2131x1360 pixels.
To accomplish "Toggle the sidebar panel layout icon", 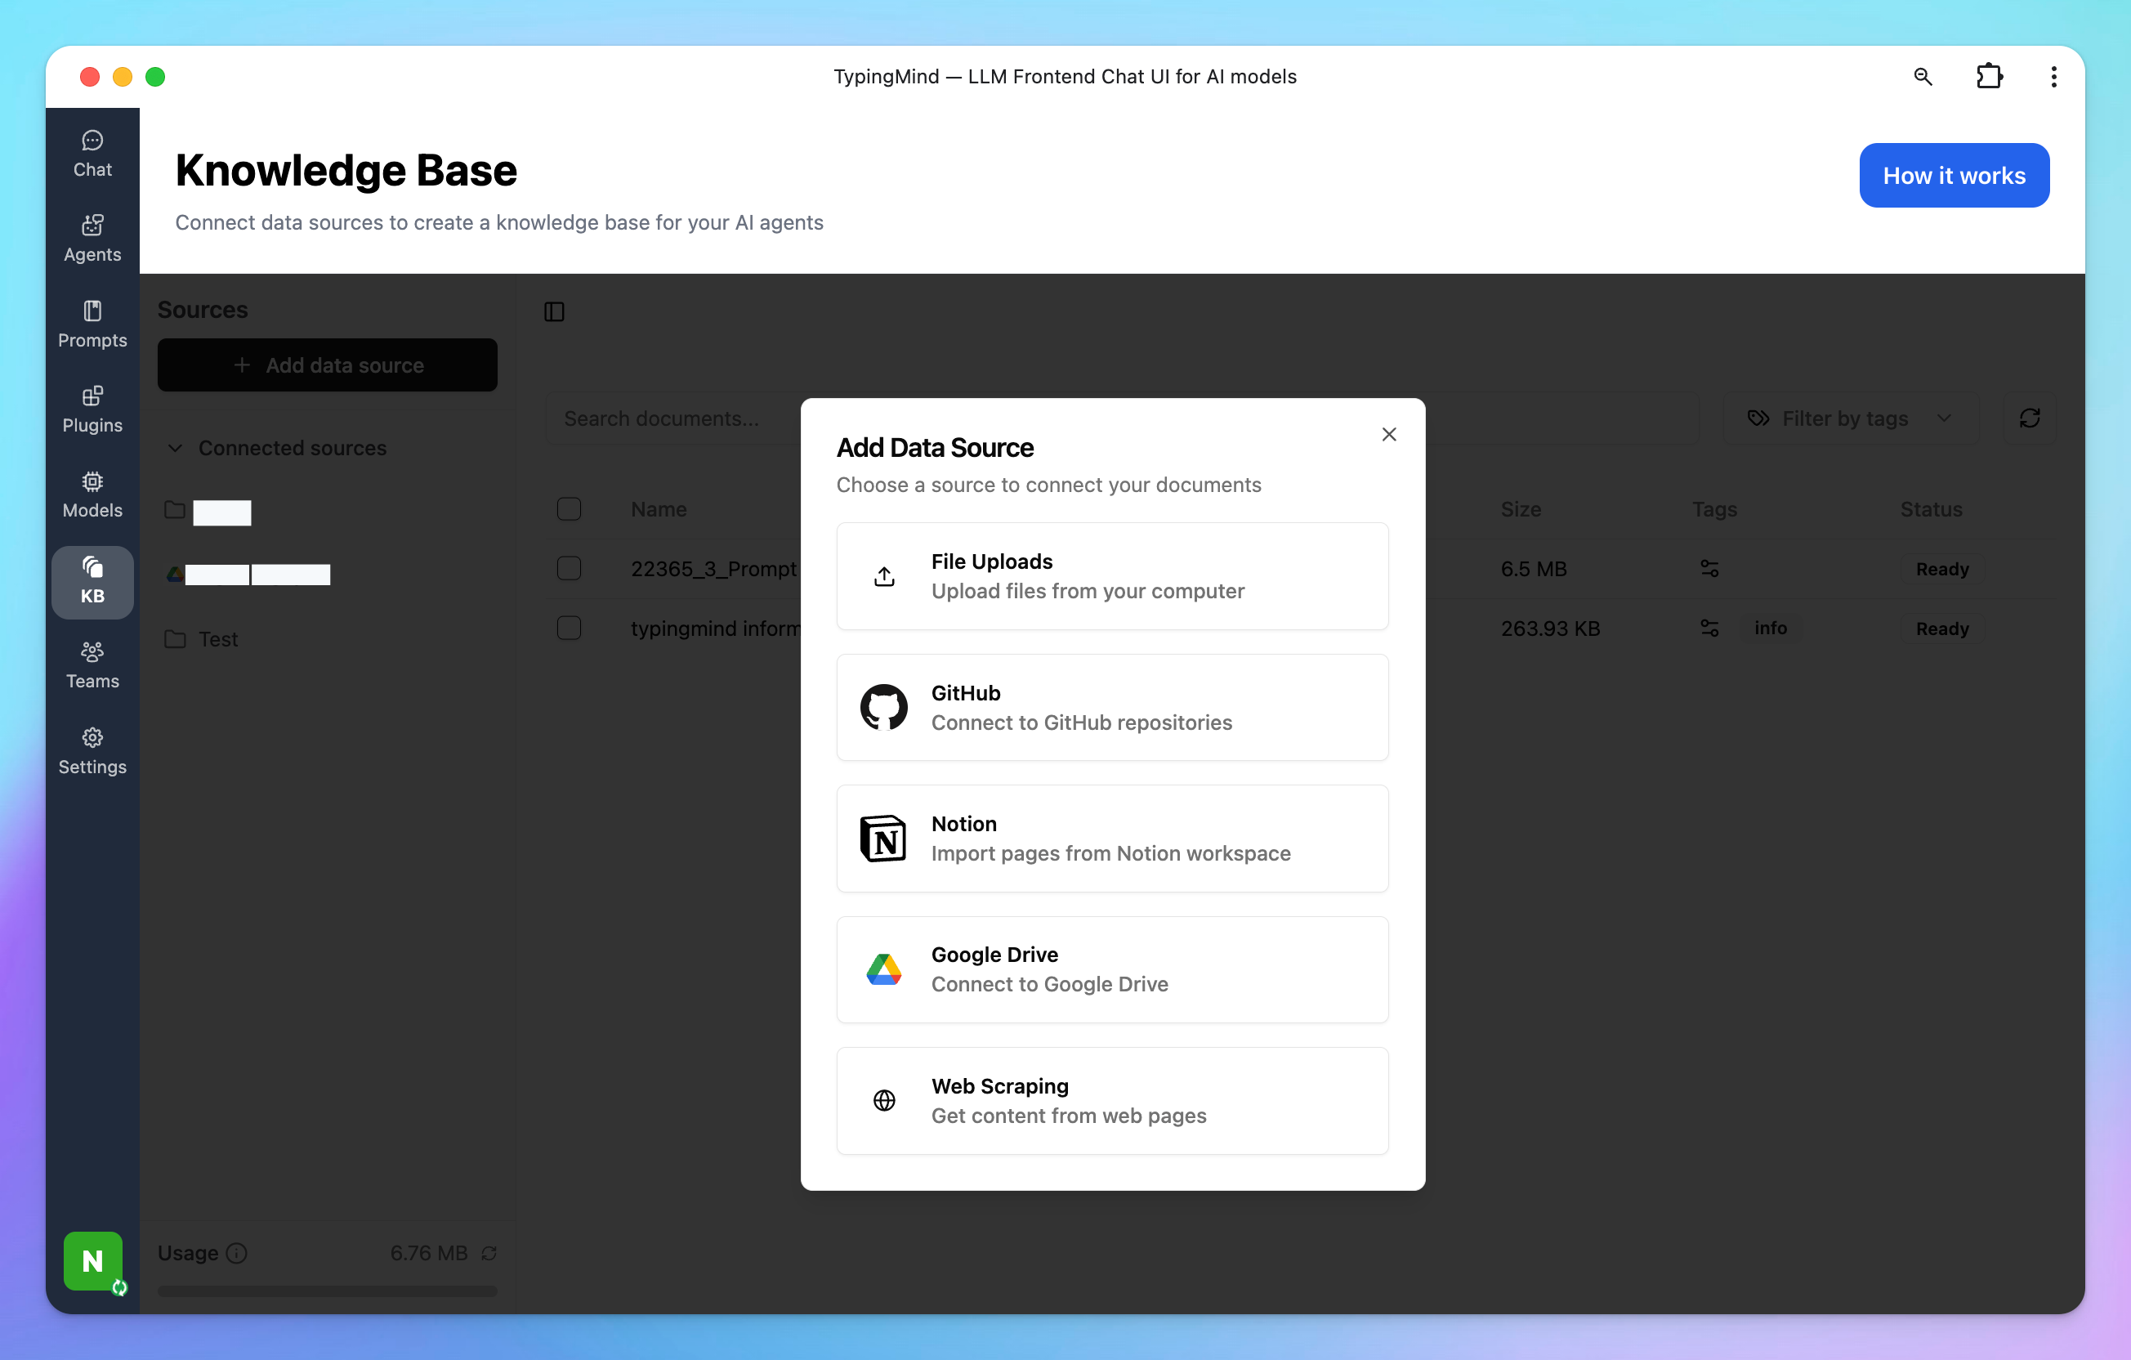I will click(x=554, y=311).
